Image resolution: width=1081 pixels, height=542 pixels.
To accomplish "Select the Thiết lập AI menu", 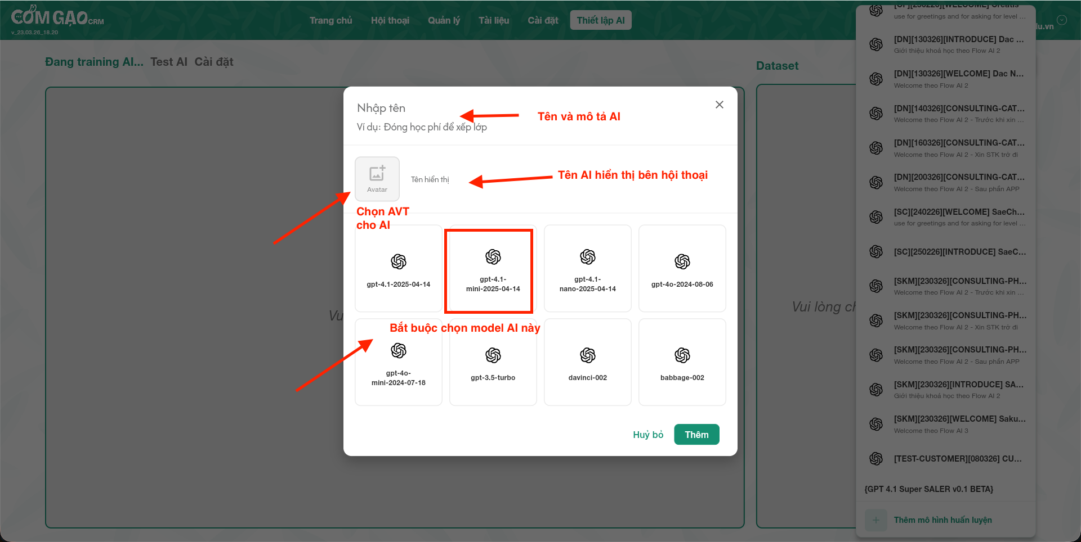I will coord(601,20).
